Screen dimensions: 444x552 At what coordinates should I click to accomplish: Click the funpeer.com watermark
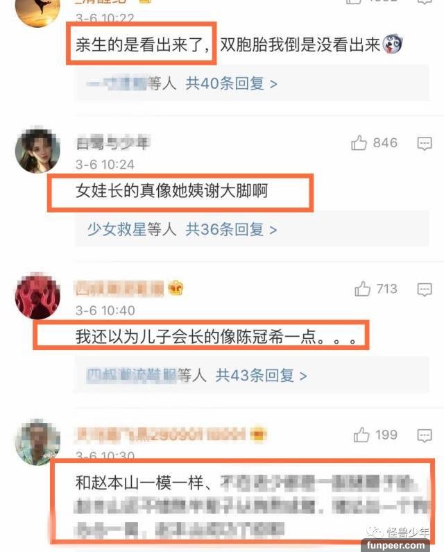(x=395, y=545)
